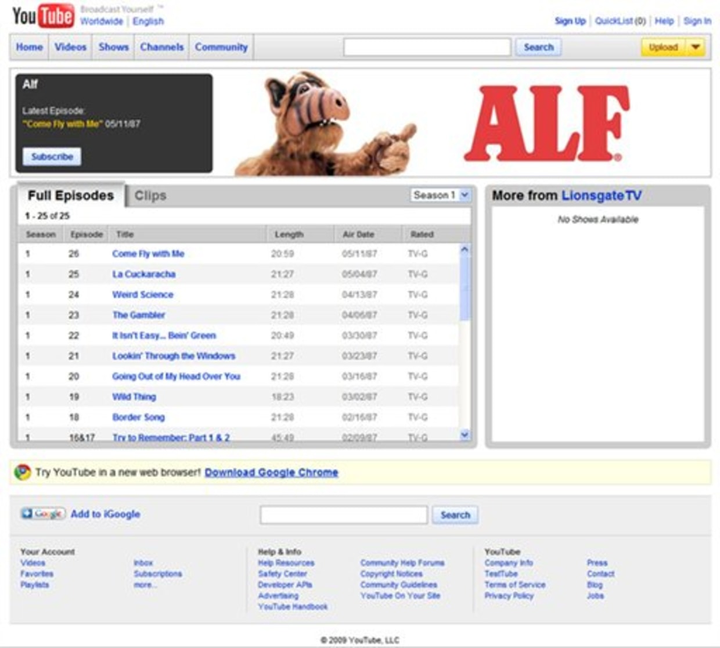Open episode Wild Thing
This screenshot has height=648, width=720.
click(x=134, y=397)
